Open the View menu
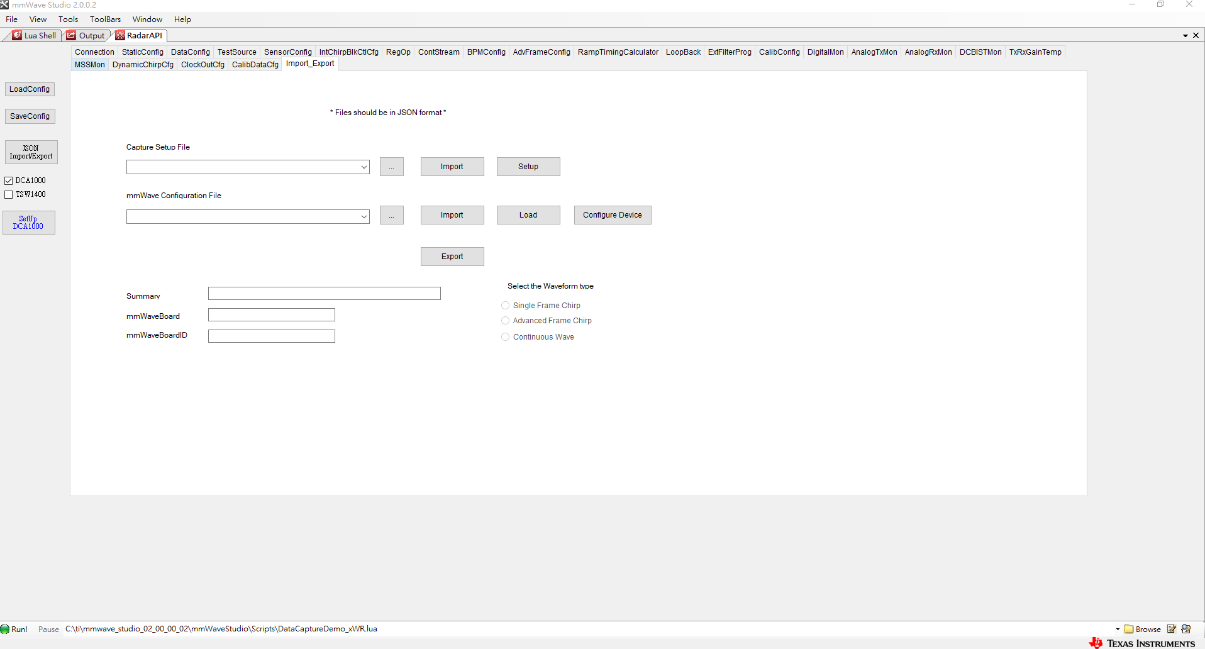Screen dimensions: 1205x649 click(x=38, y=19)
